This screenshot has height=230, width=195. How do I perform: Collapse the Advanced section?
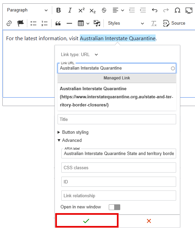70,140
